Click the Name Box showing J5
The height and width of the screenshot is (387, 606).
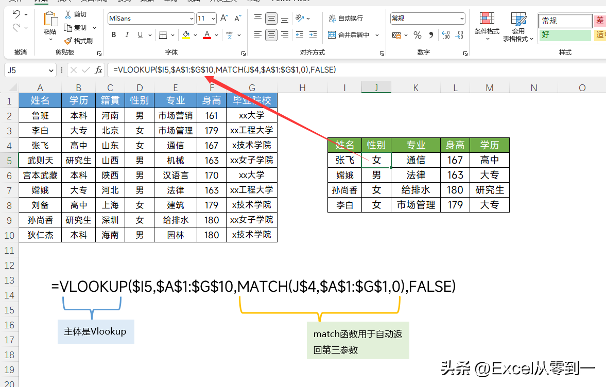[26, 71]
